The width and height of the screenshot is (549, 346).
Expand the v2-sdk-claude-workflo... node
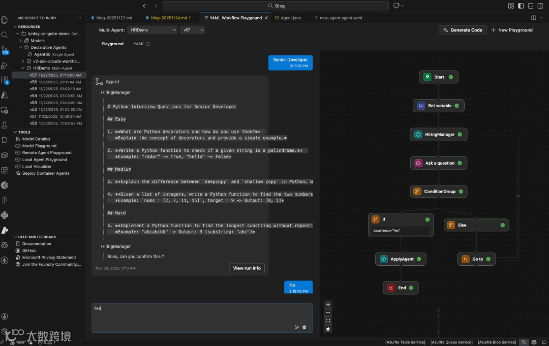23,61
